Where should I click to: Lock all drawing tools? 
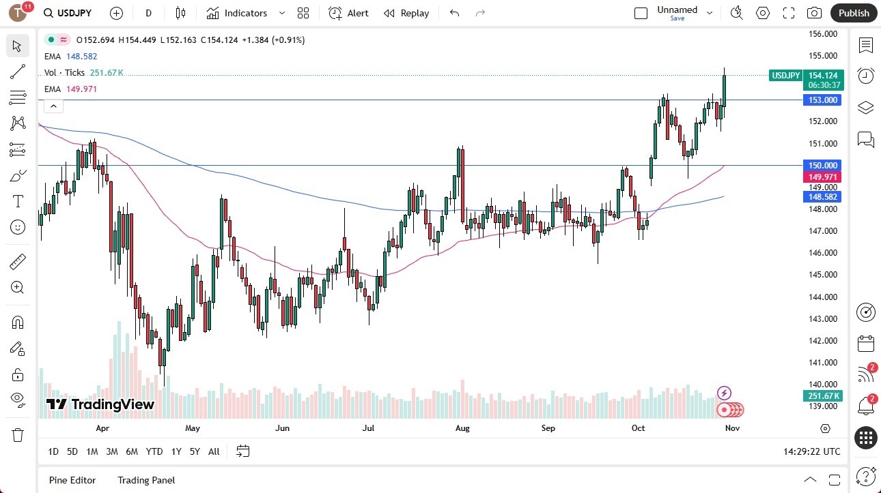tap(18, 374)
